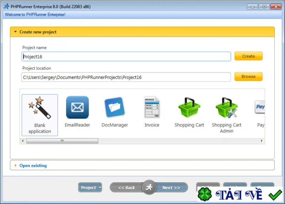
Task: Click the right scroll arrow of templates
Action: [x=261, y=141]
